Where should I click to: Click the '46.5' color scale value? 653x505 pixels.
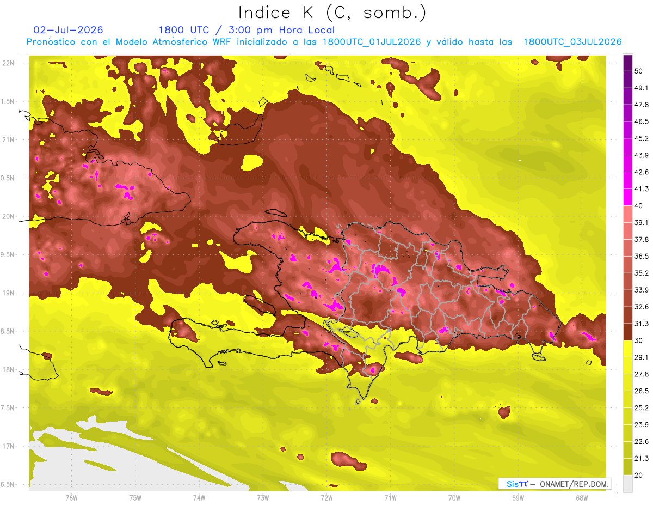coord(642,121)
